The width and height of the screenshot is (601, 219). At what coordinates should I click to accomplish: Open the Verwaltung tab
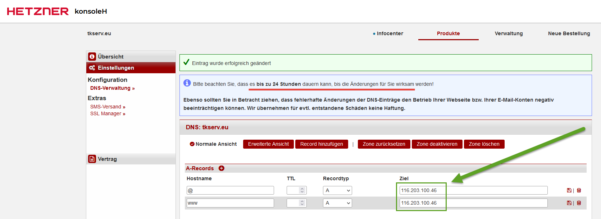coord(509,33)
